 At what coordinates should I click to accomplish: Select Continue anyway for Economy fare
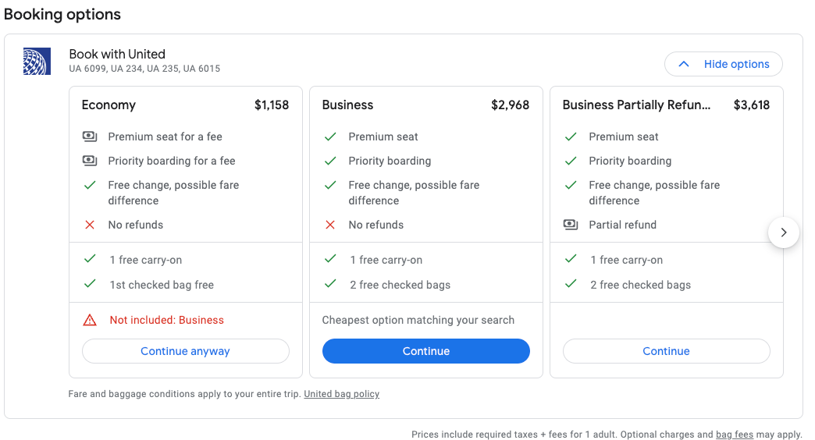coord(185,351)
